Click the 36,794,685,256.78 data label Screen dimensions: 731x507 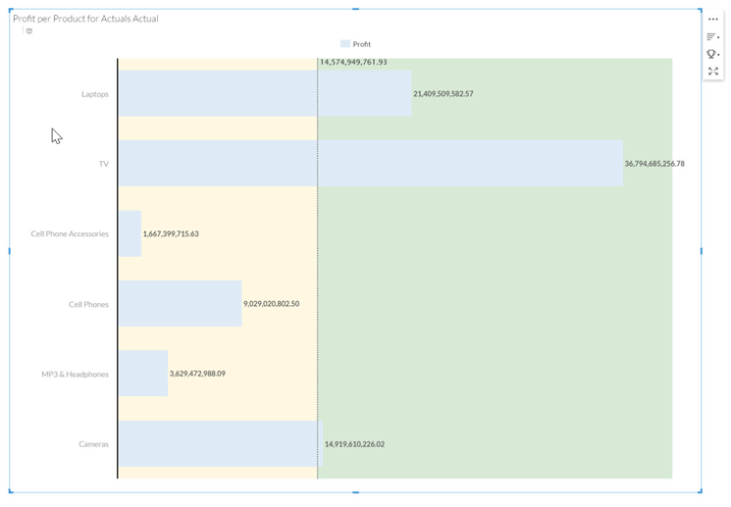point(654,164)
